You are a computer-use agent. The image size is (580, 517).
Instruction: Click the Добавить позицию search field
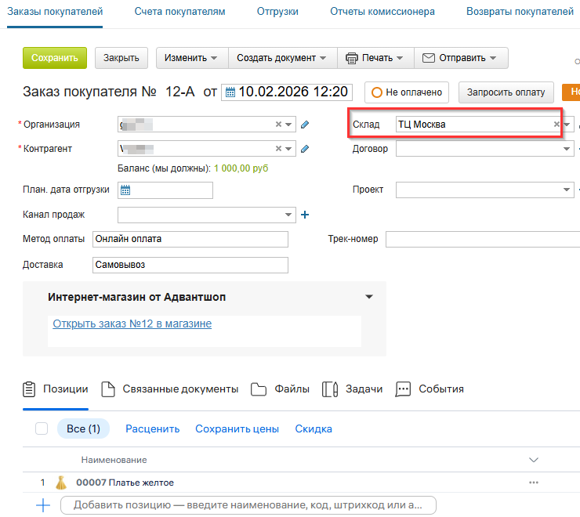[x=248, y=504]
